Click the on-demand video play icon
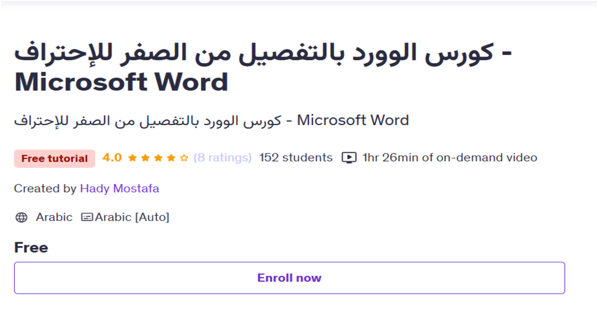The image size is (598, 332). click(x=349, y=158)
